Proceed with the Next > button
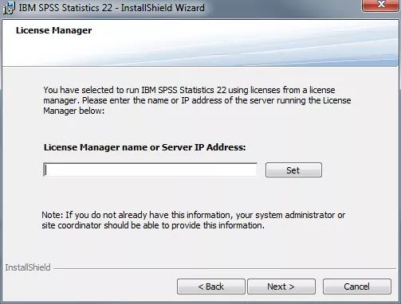Image resolution: width=401 pixels, height=304 pixels. pos(281,286)
